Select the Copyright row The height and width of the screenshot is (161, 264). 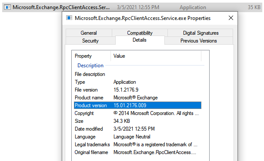click(137, 113)
